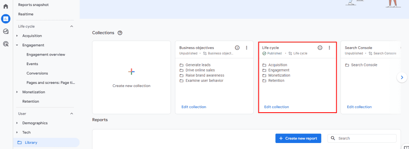This screenshot has width=409, height=149.
Task: Expand the Acquisition tree arrow
Action: pos(17,36)
